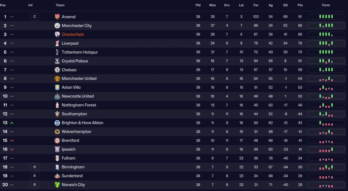The height and width of the screenshot is (191, 348).
Task: Click Birmingham's relegation R badge
Action: pyautogui.click(x=35, y=167)
